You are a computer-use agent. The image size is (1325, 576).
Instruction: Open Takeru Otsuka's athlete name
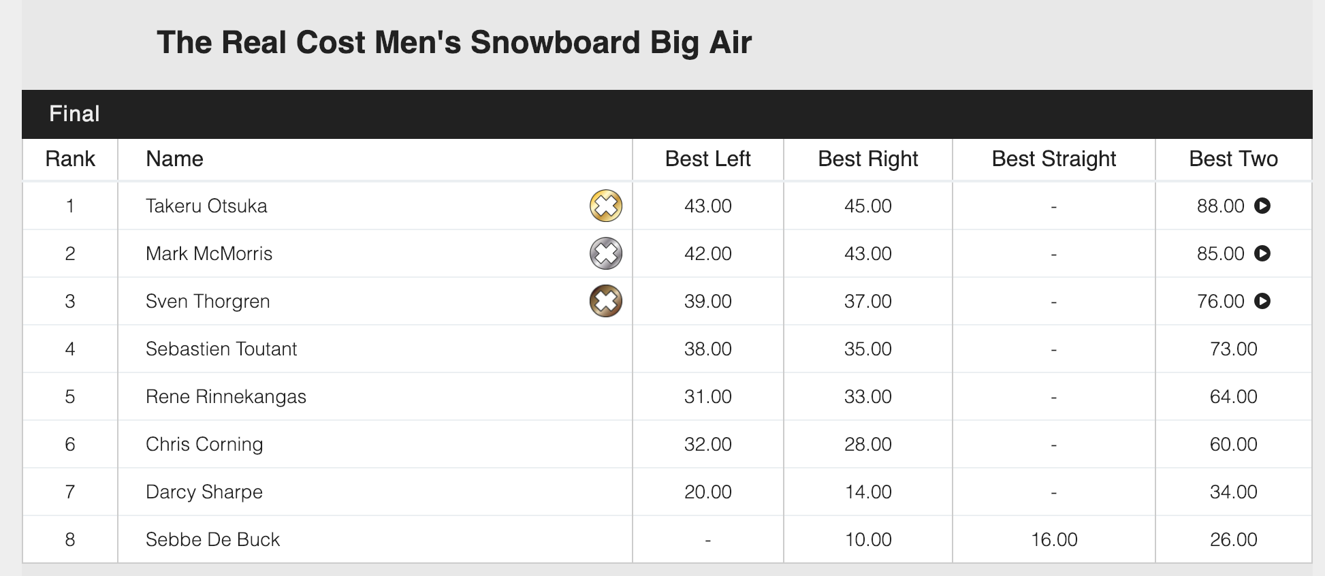tap(206, 206)
